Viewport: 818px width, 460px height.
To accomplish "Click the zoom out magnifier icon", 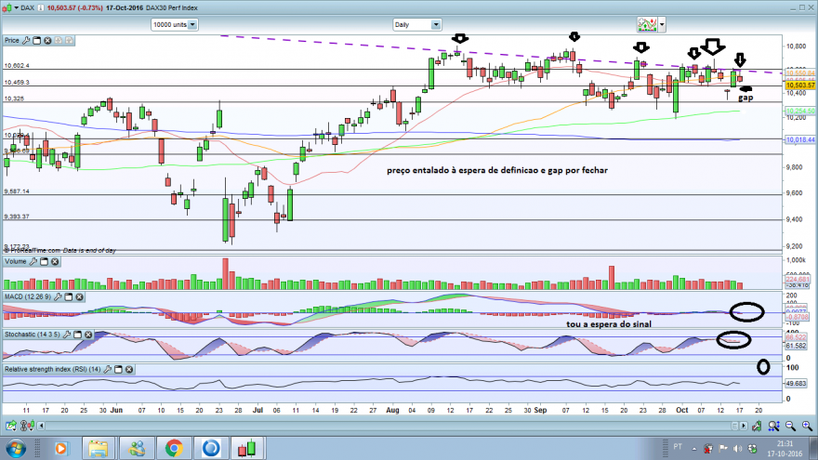I will pyautogui.click(x=790, y=427).
